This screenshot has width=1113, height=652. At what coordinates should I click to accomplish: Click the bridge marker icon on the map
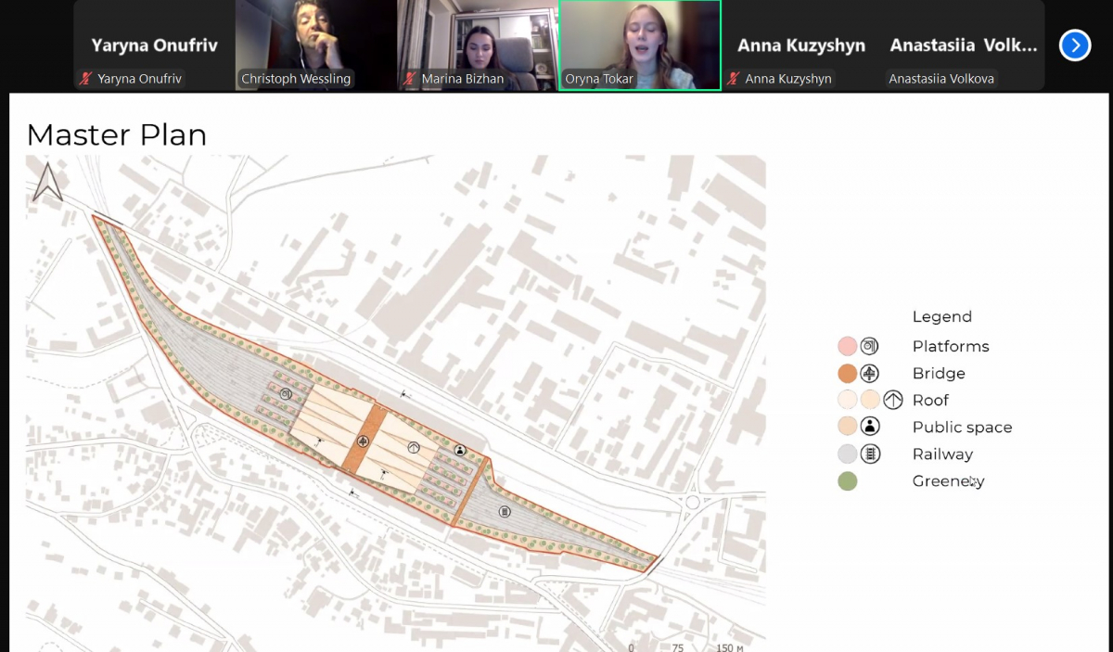pos(363,441)
